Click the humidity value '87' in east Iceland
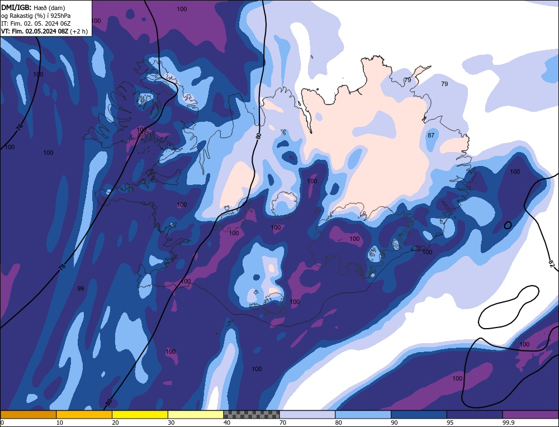559x427 pixels. pyautogui.click(x=431, y=135)
